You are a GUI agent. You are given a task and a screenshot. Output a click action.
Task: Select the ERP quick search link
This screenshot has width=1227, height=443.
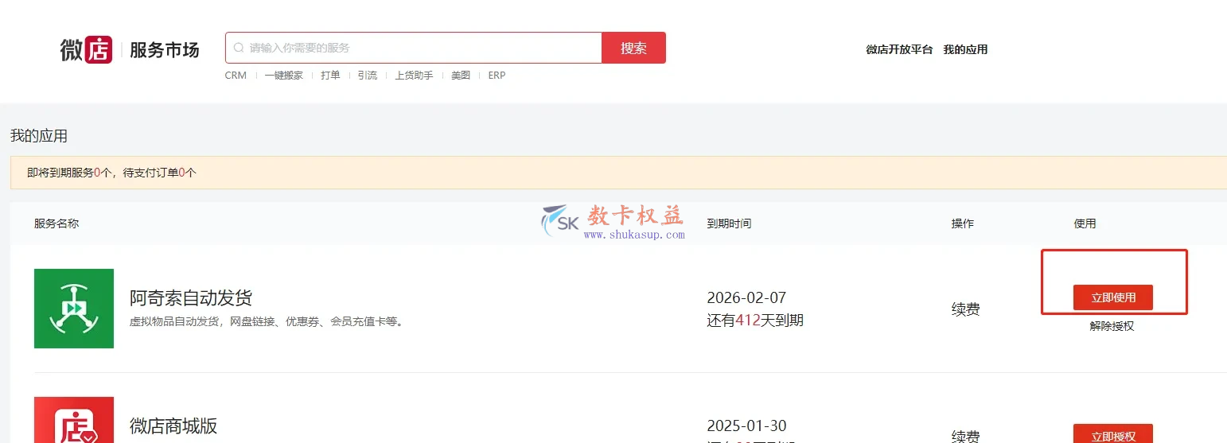497,76
